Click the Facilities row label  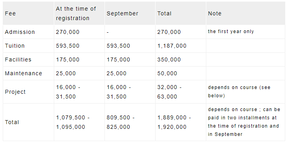click(x=18, y=59)
